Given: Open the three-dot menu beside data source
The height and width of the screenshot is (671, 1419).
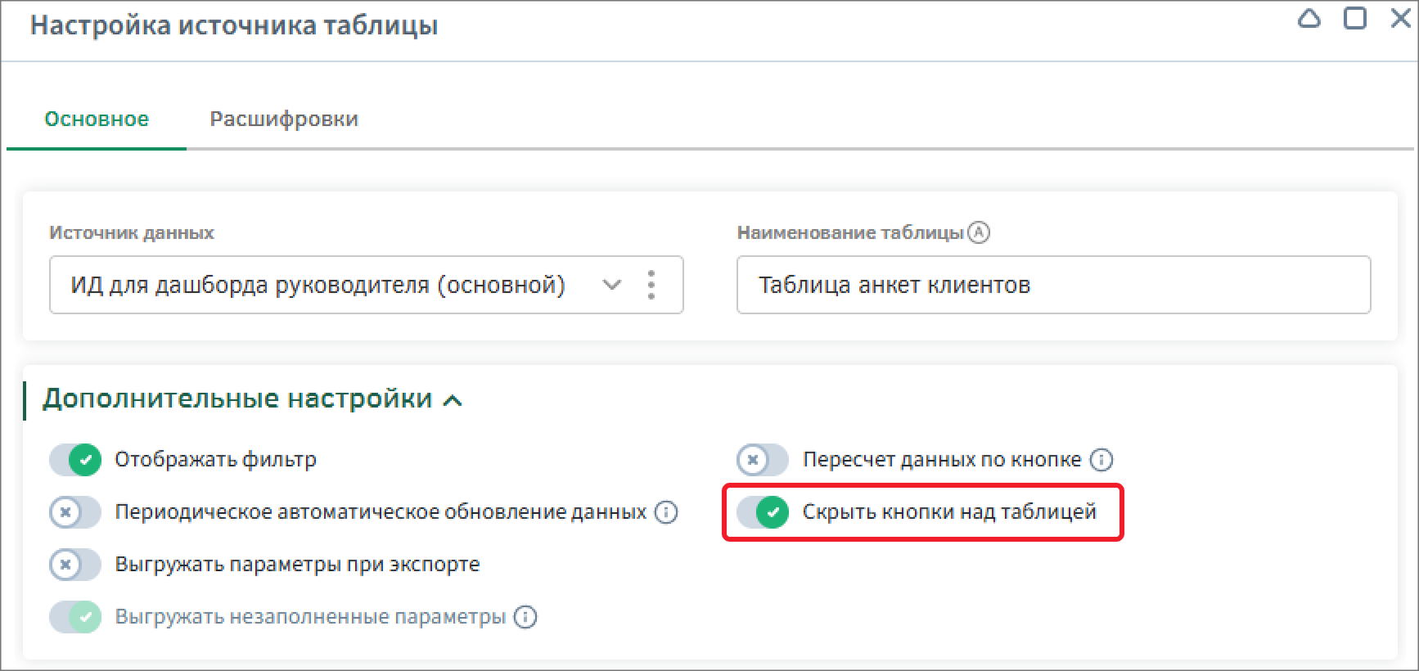Looking at the screenshot, I should pyautogui.click(x=651, y=285).
